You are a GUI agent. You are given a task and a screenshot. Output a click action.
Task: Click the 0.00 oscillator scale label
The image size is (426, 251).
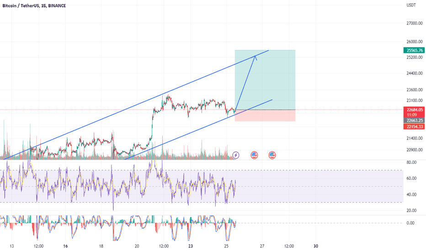pos(410,223)
